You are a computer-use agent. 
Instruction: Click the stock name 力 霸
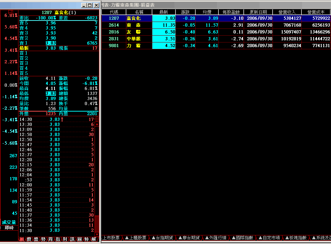coord(134,45)
